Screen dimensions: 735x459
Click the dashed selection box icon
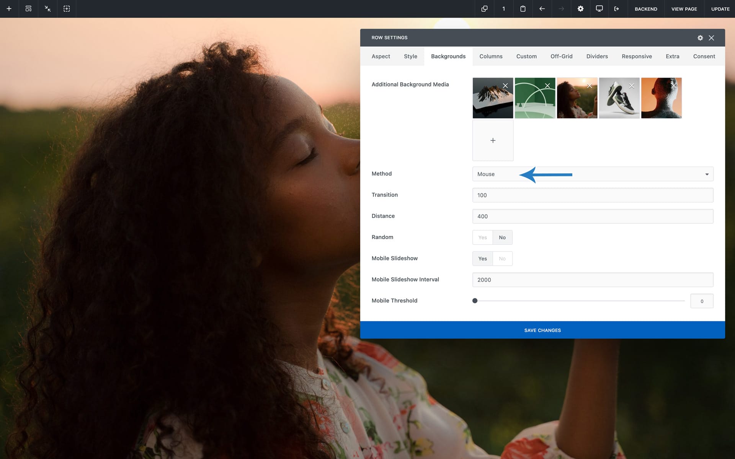tap(67, 9)
